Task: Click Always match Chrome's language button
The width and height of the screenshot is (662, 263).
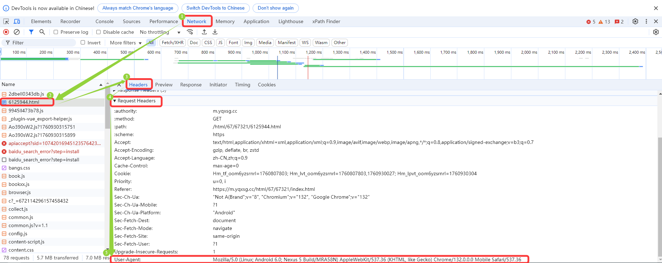Action: (x=138, y=8)
